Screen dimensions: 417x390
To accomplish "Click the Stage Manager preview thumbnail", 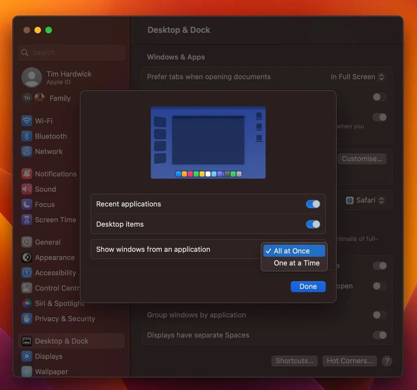I will point(208,142).
